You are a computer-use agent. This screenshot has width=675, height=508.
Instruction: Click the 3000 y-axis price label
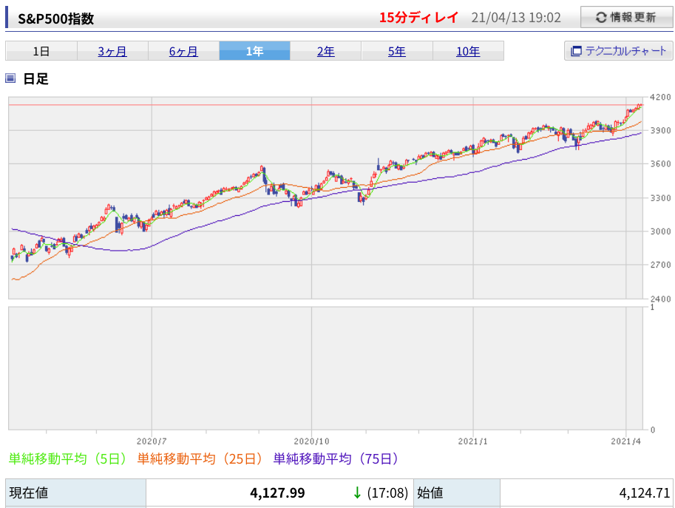coord(660,231)
